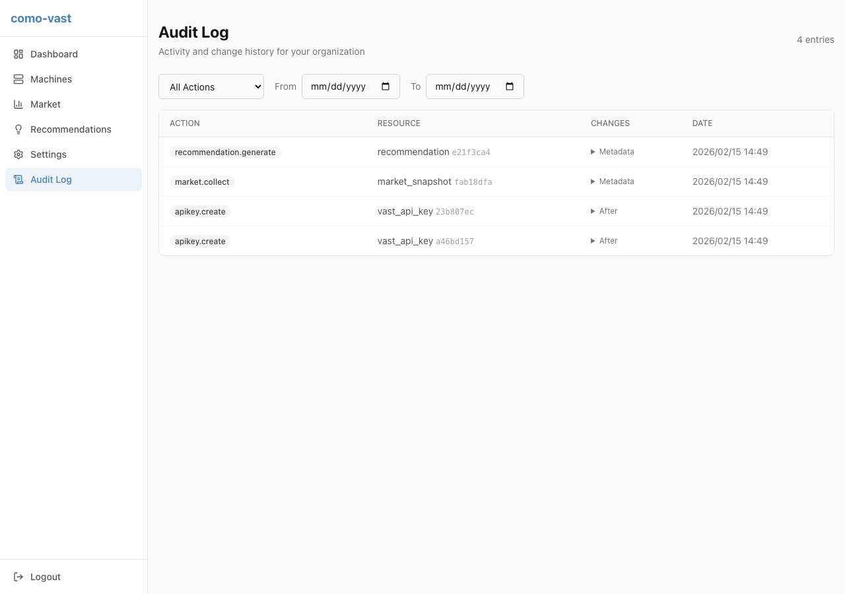Click the RESOURCE column header
Viewport: 845px width, 594px height.
click(399, 123)
